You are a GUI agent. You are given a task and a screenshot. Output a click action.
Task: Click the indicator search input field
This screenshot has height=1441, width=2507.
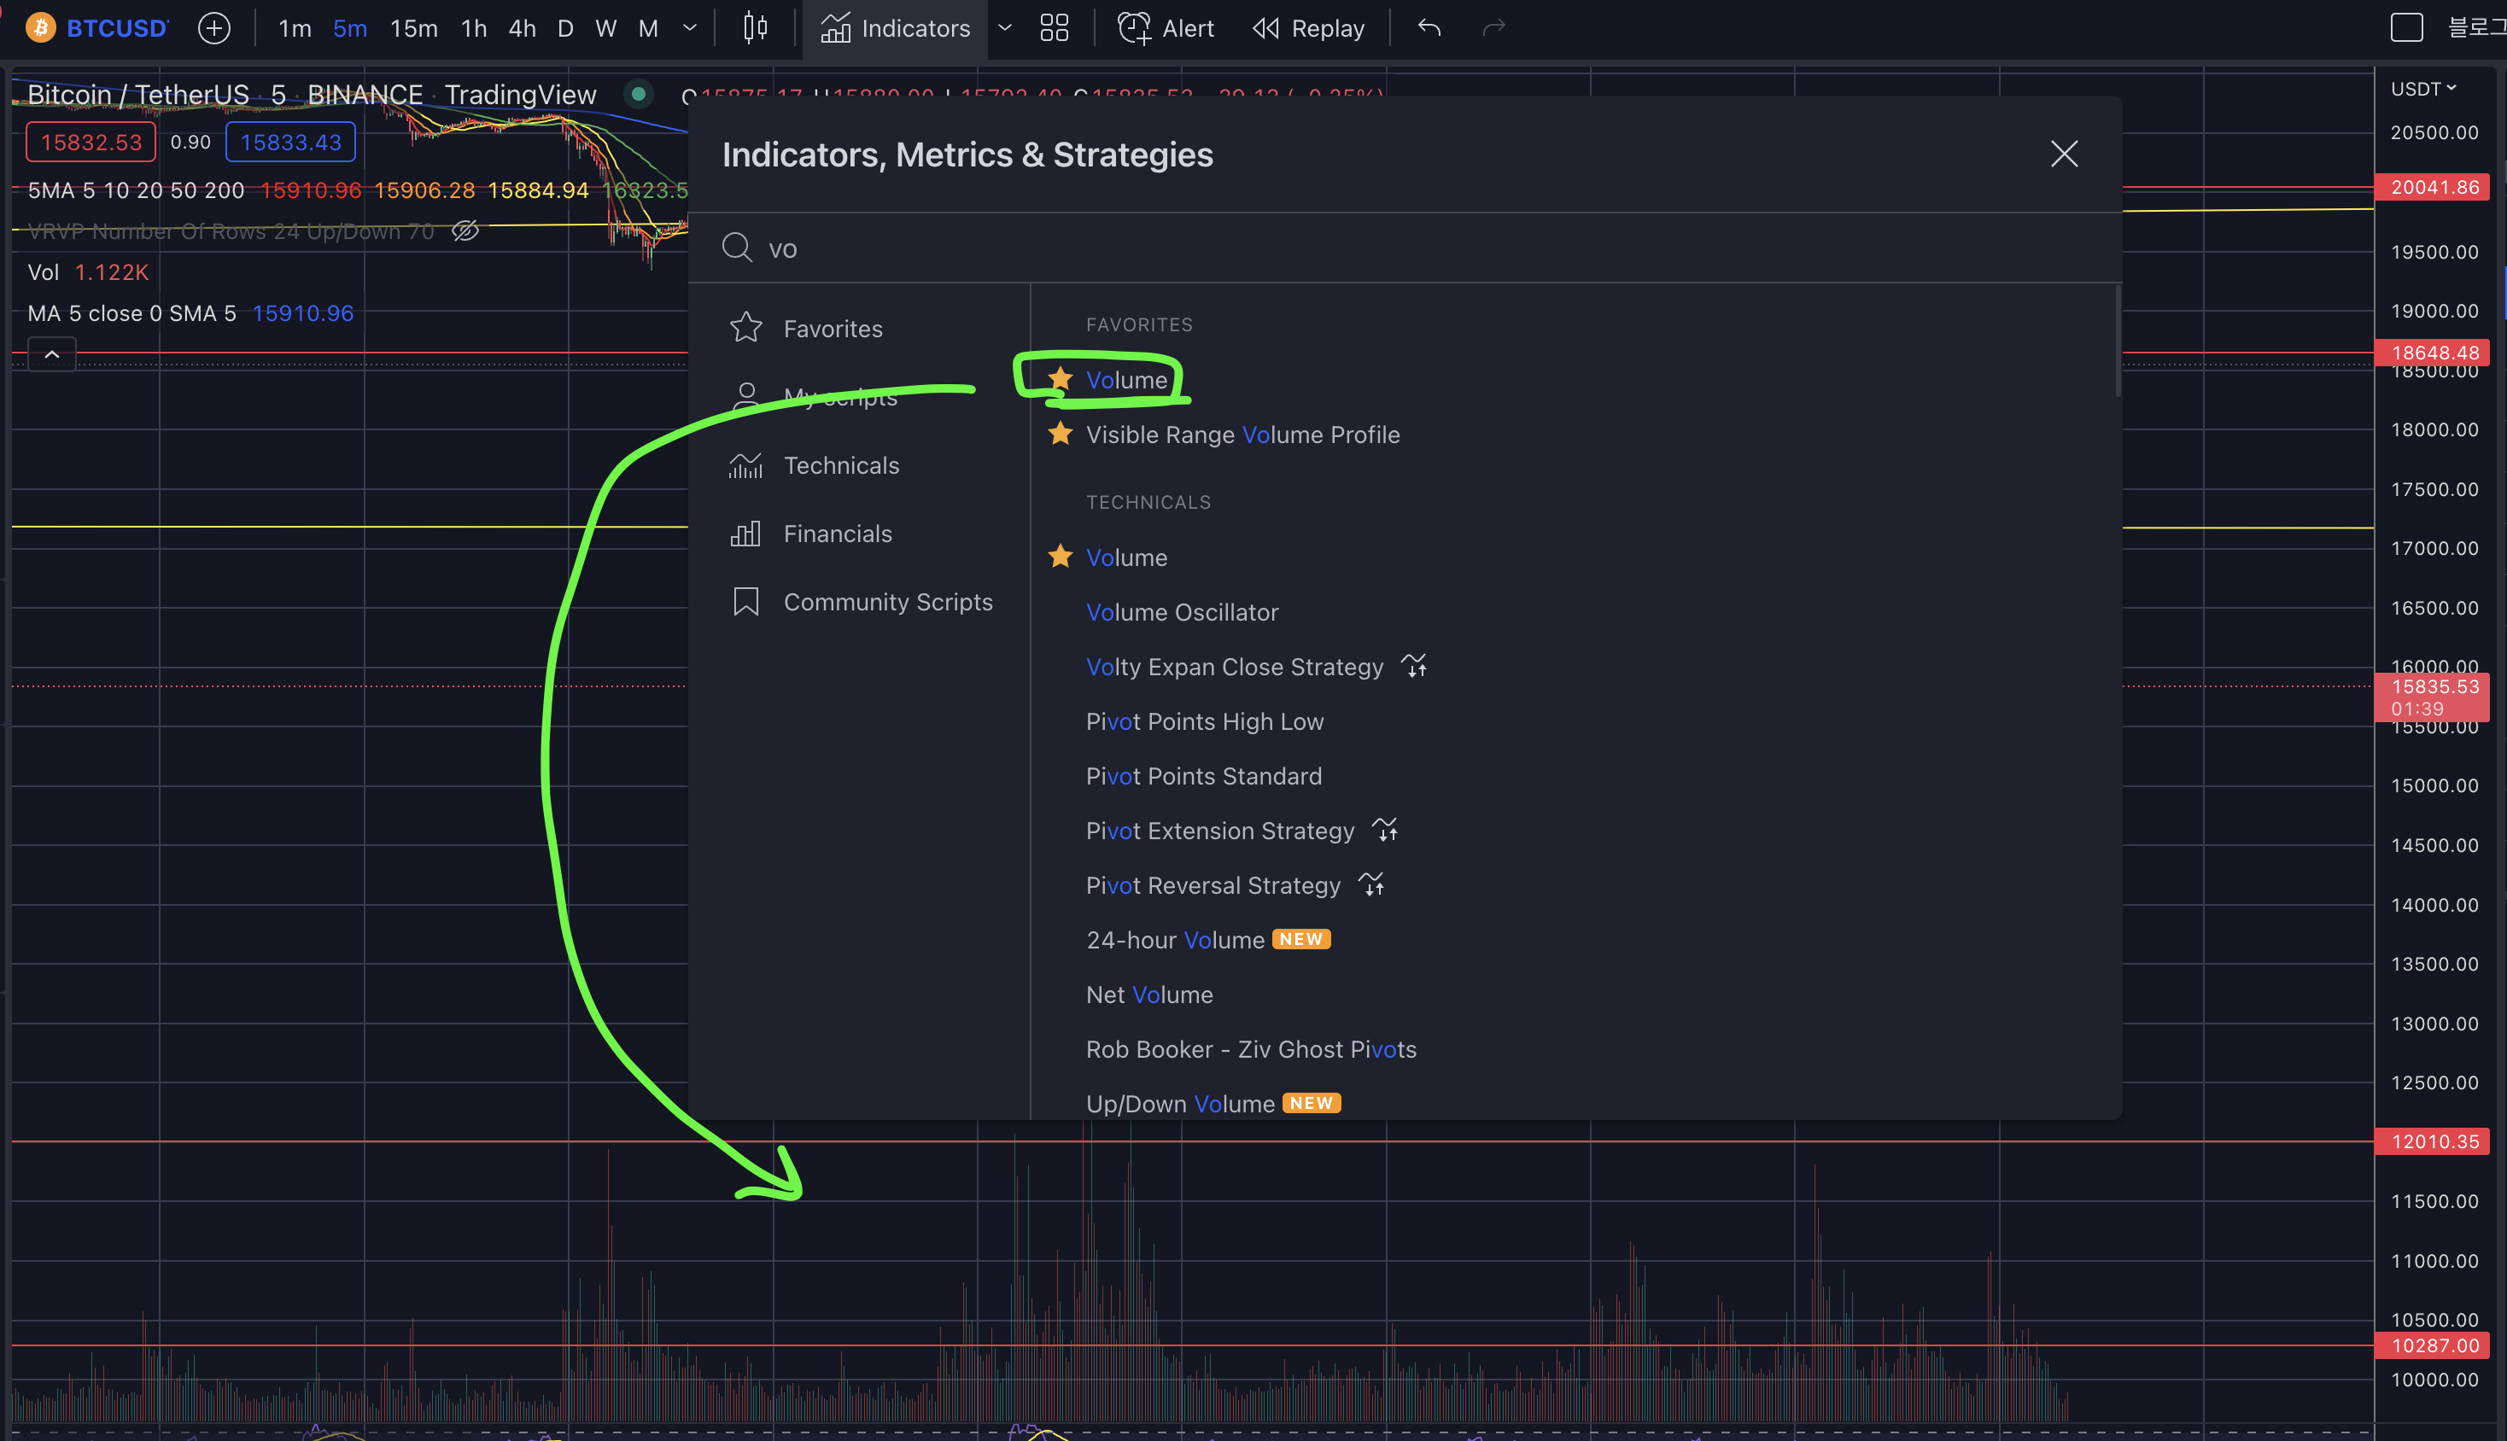pyautogui.click(x=1386, y=248)
